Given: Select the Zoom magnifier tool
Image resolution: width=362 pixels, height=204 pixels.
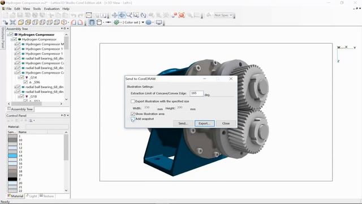Looking at the screenshot, I should [129, 15].
